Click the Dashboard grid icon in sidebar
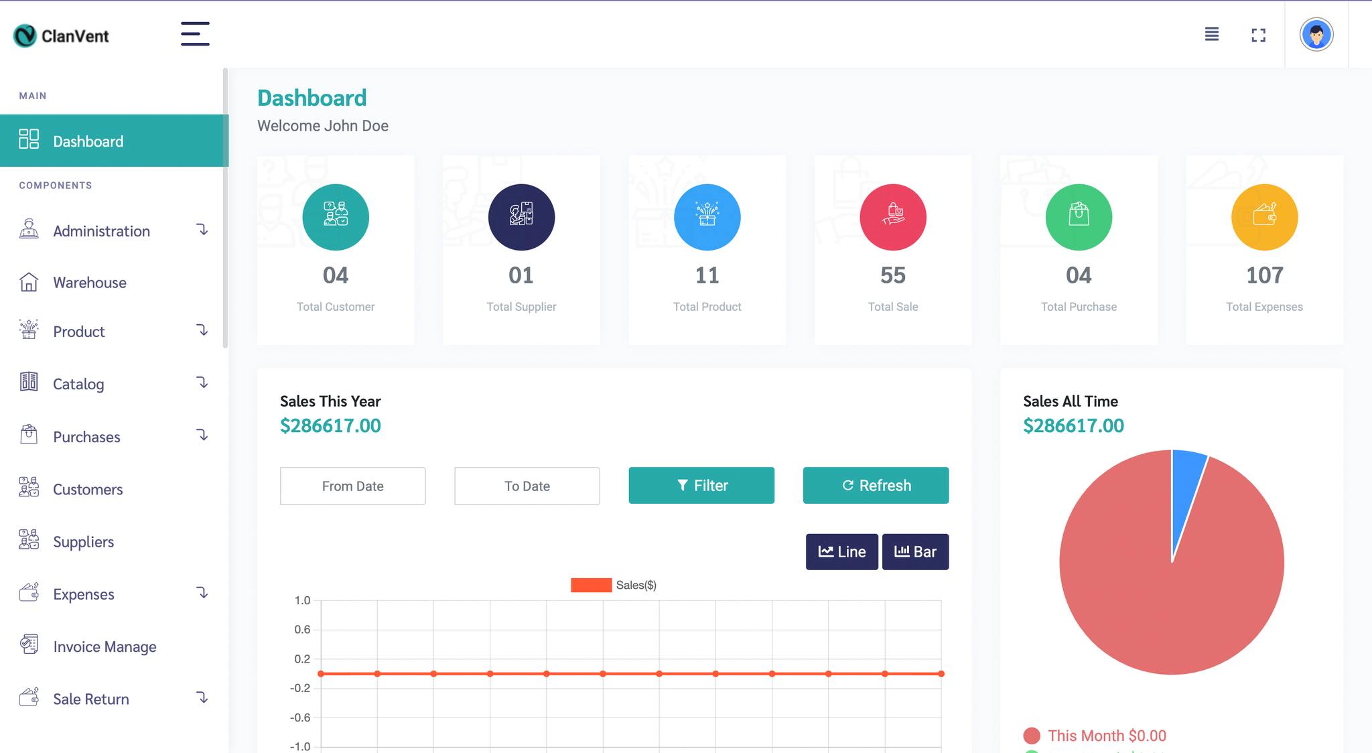 [x=29, y=139]
